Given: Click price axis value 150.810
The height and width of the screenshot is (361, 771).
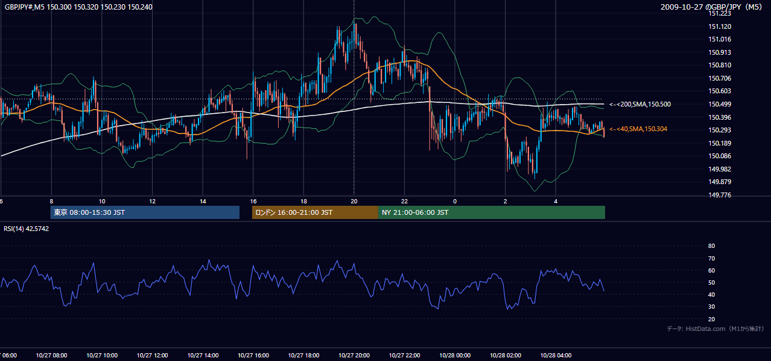Looking at the screenshot, I should click(x=721, y=66).
